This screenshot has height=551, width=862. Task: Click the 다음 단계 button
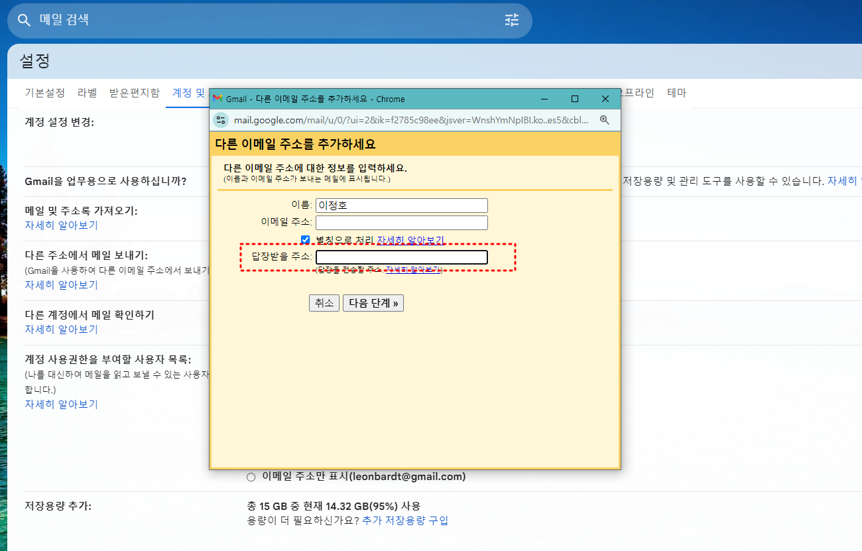click(373, 303)
